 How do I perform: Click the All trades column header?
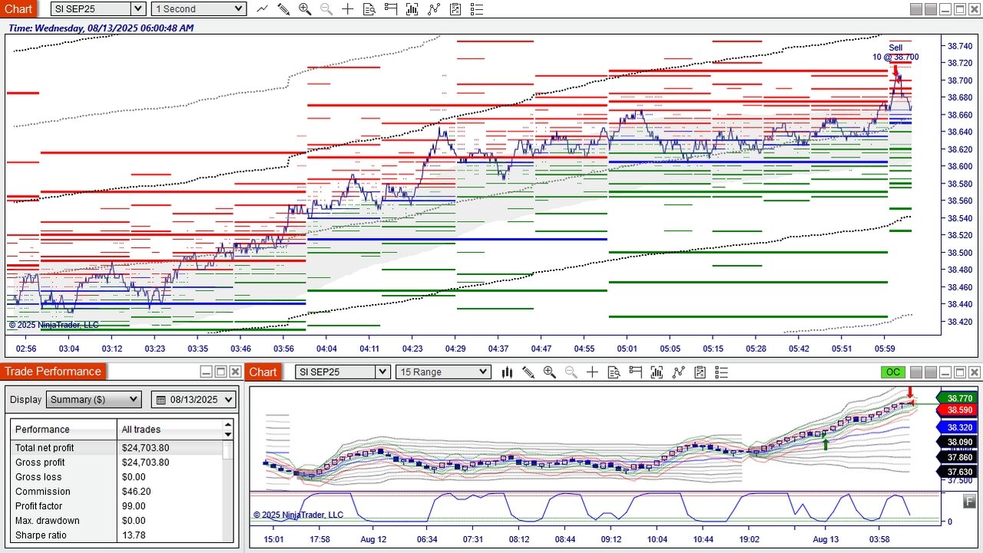170,429
